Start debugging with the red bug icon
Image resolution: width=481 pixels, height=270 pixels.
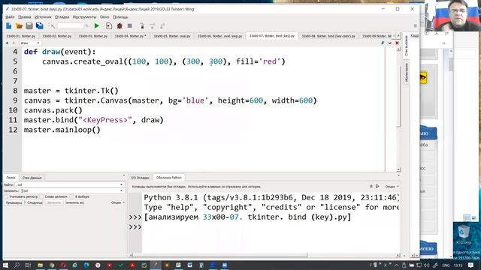pos(119,26)
